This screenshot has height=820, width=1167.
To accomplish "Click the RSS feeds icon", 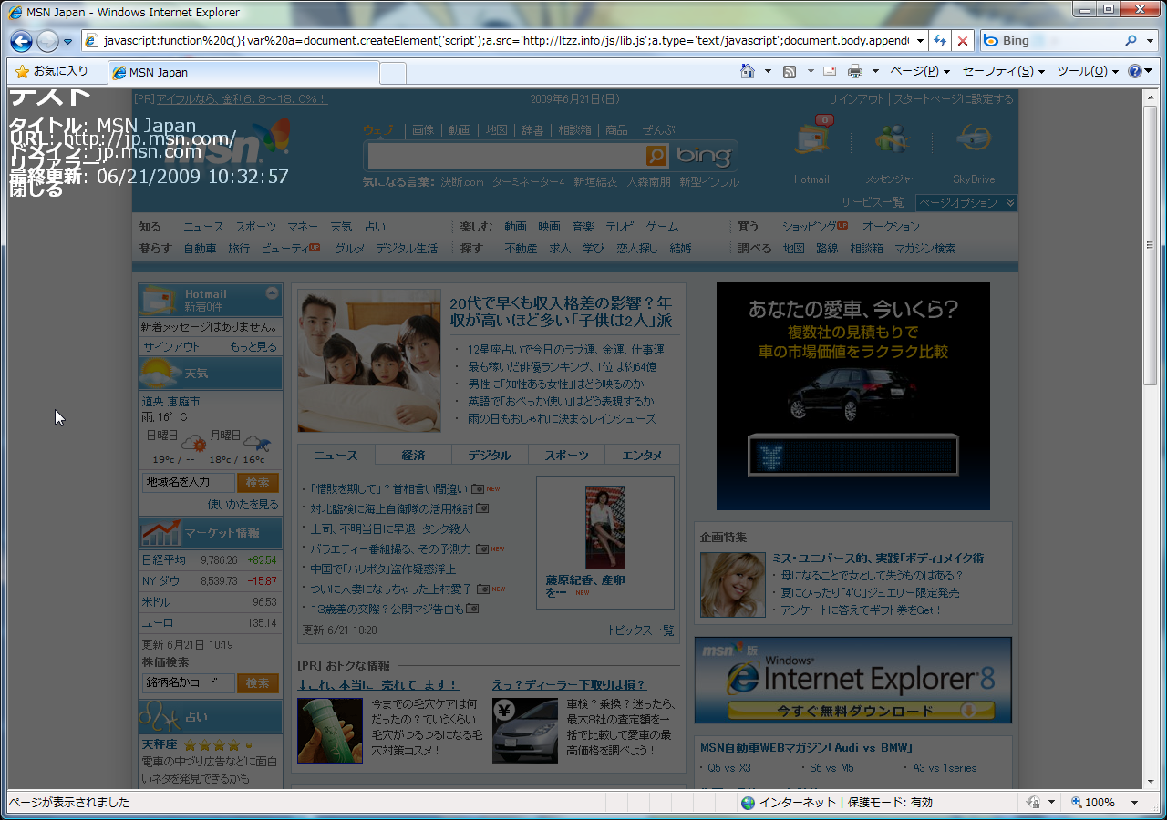I will pos(790,71).
